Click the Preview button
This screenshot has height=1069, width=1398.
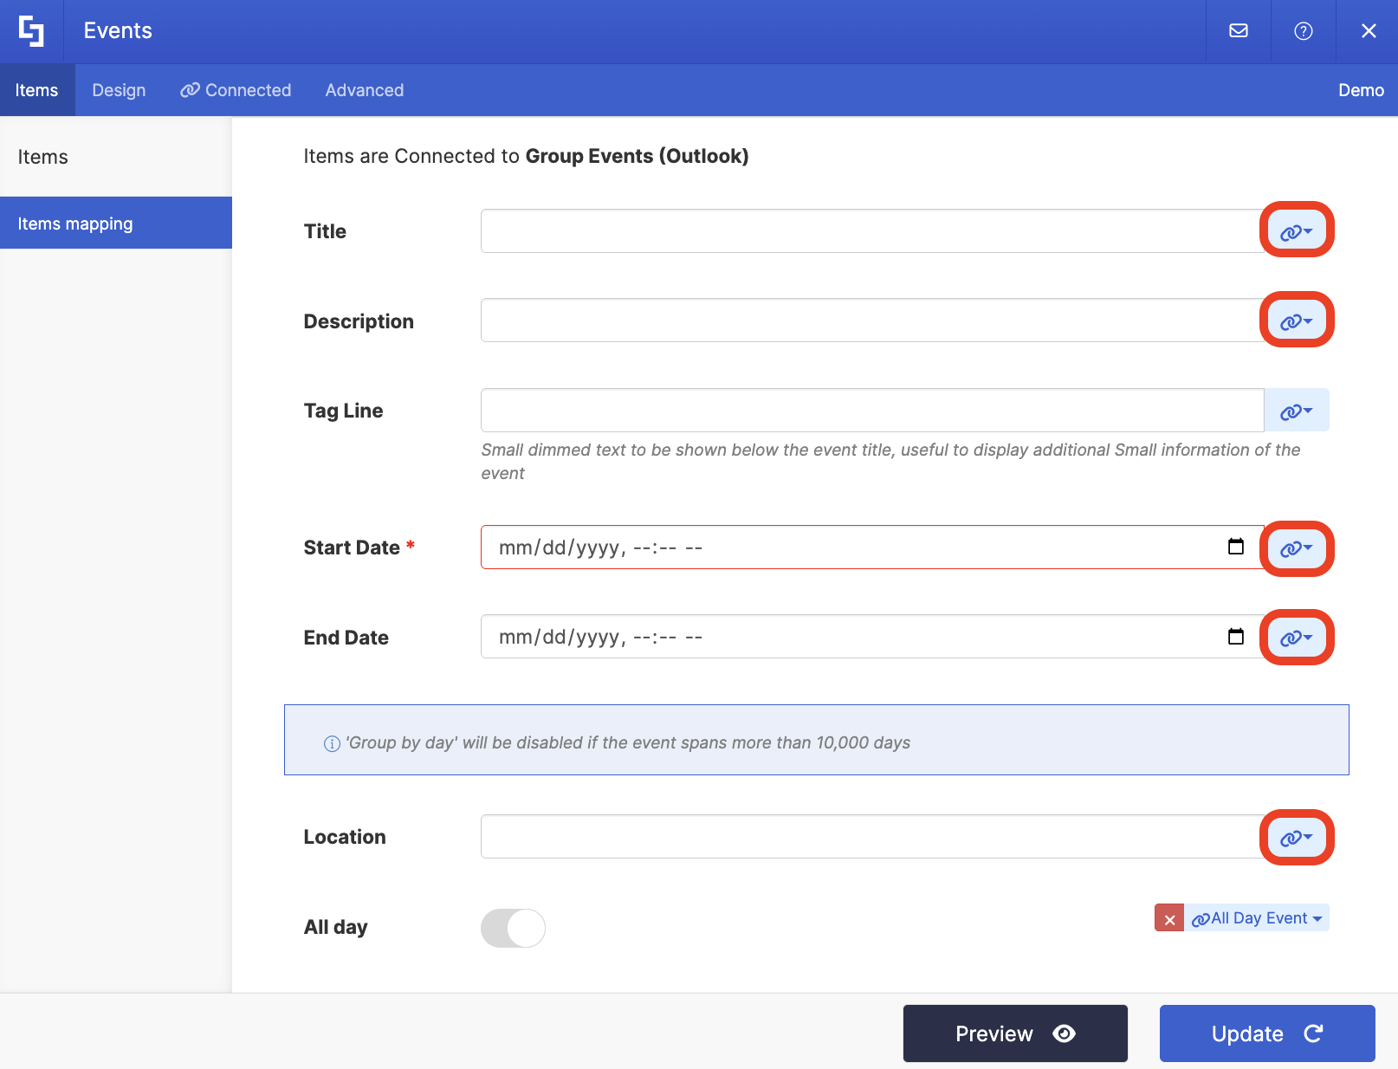(1015, 1033)
